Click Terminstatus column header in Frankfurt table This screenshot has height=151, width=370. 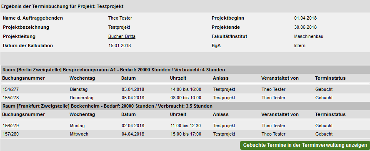coord(330,114)
